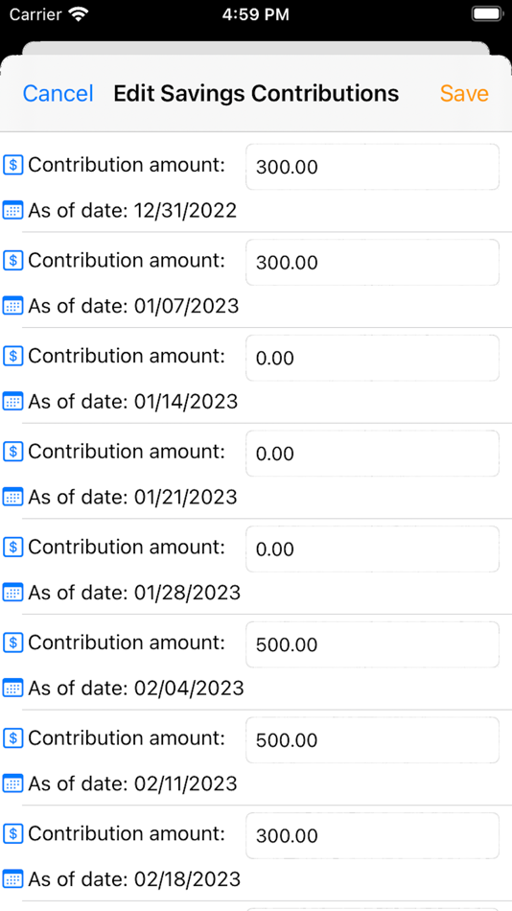The width and height of the screenshot is (512, 911).
Task: Tap the dollar icon beside the 12/31/2022 contribution
Action: pos(13,165)
